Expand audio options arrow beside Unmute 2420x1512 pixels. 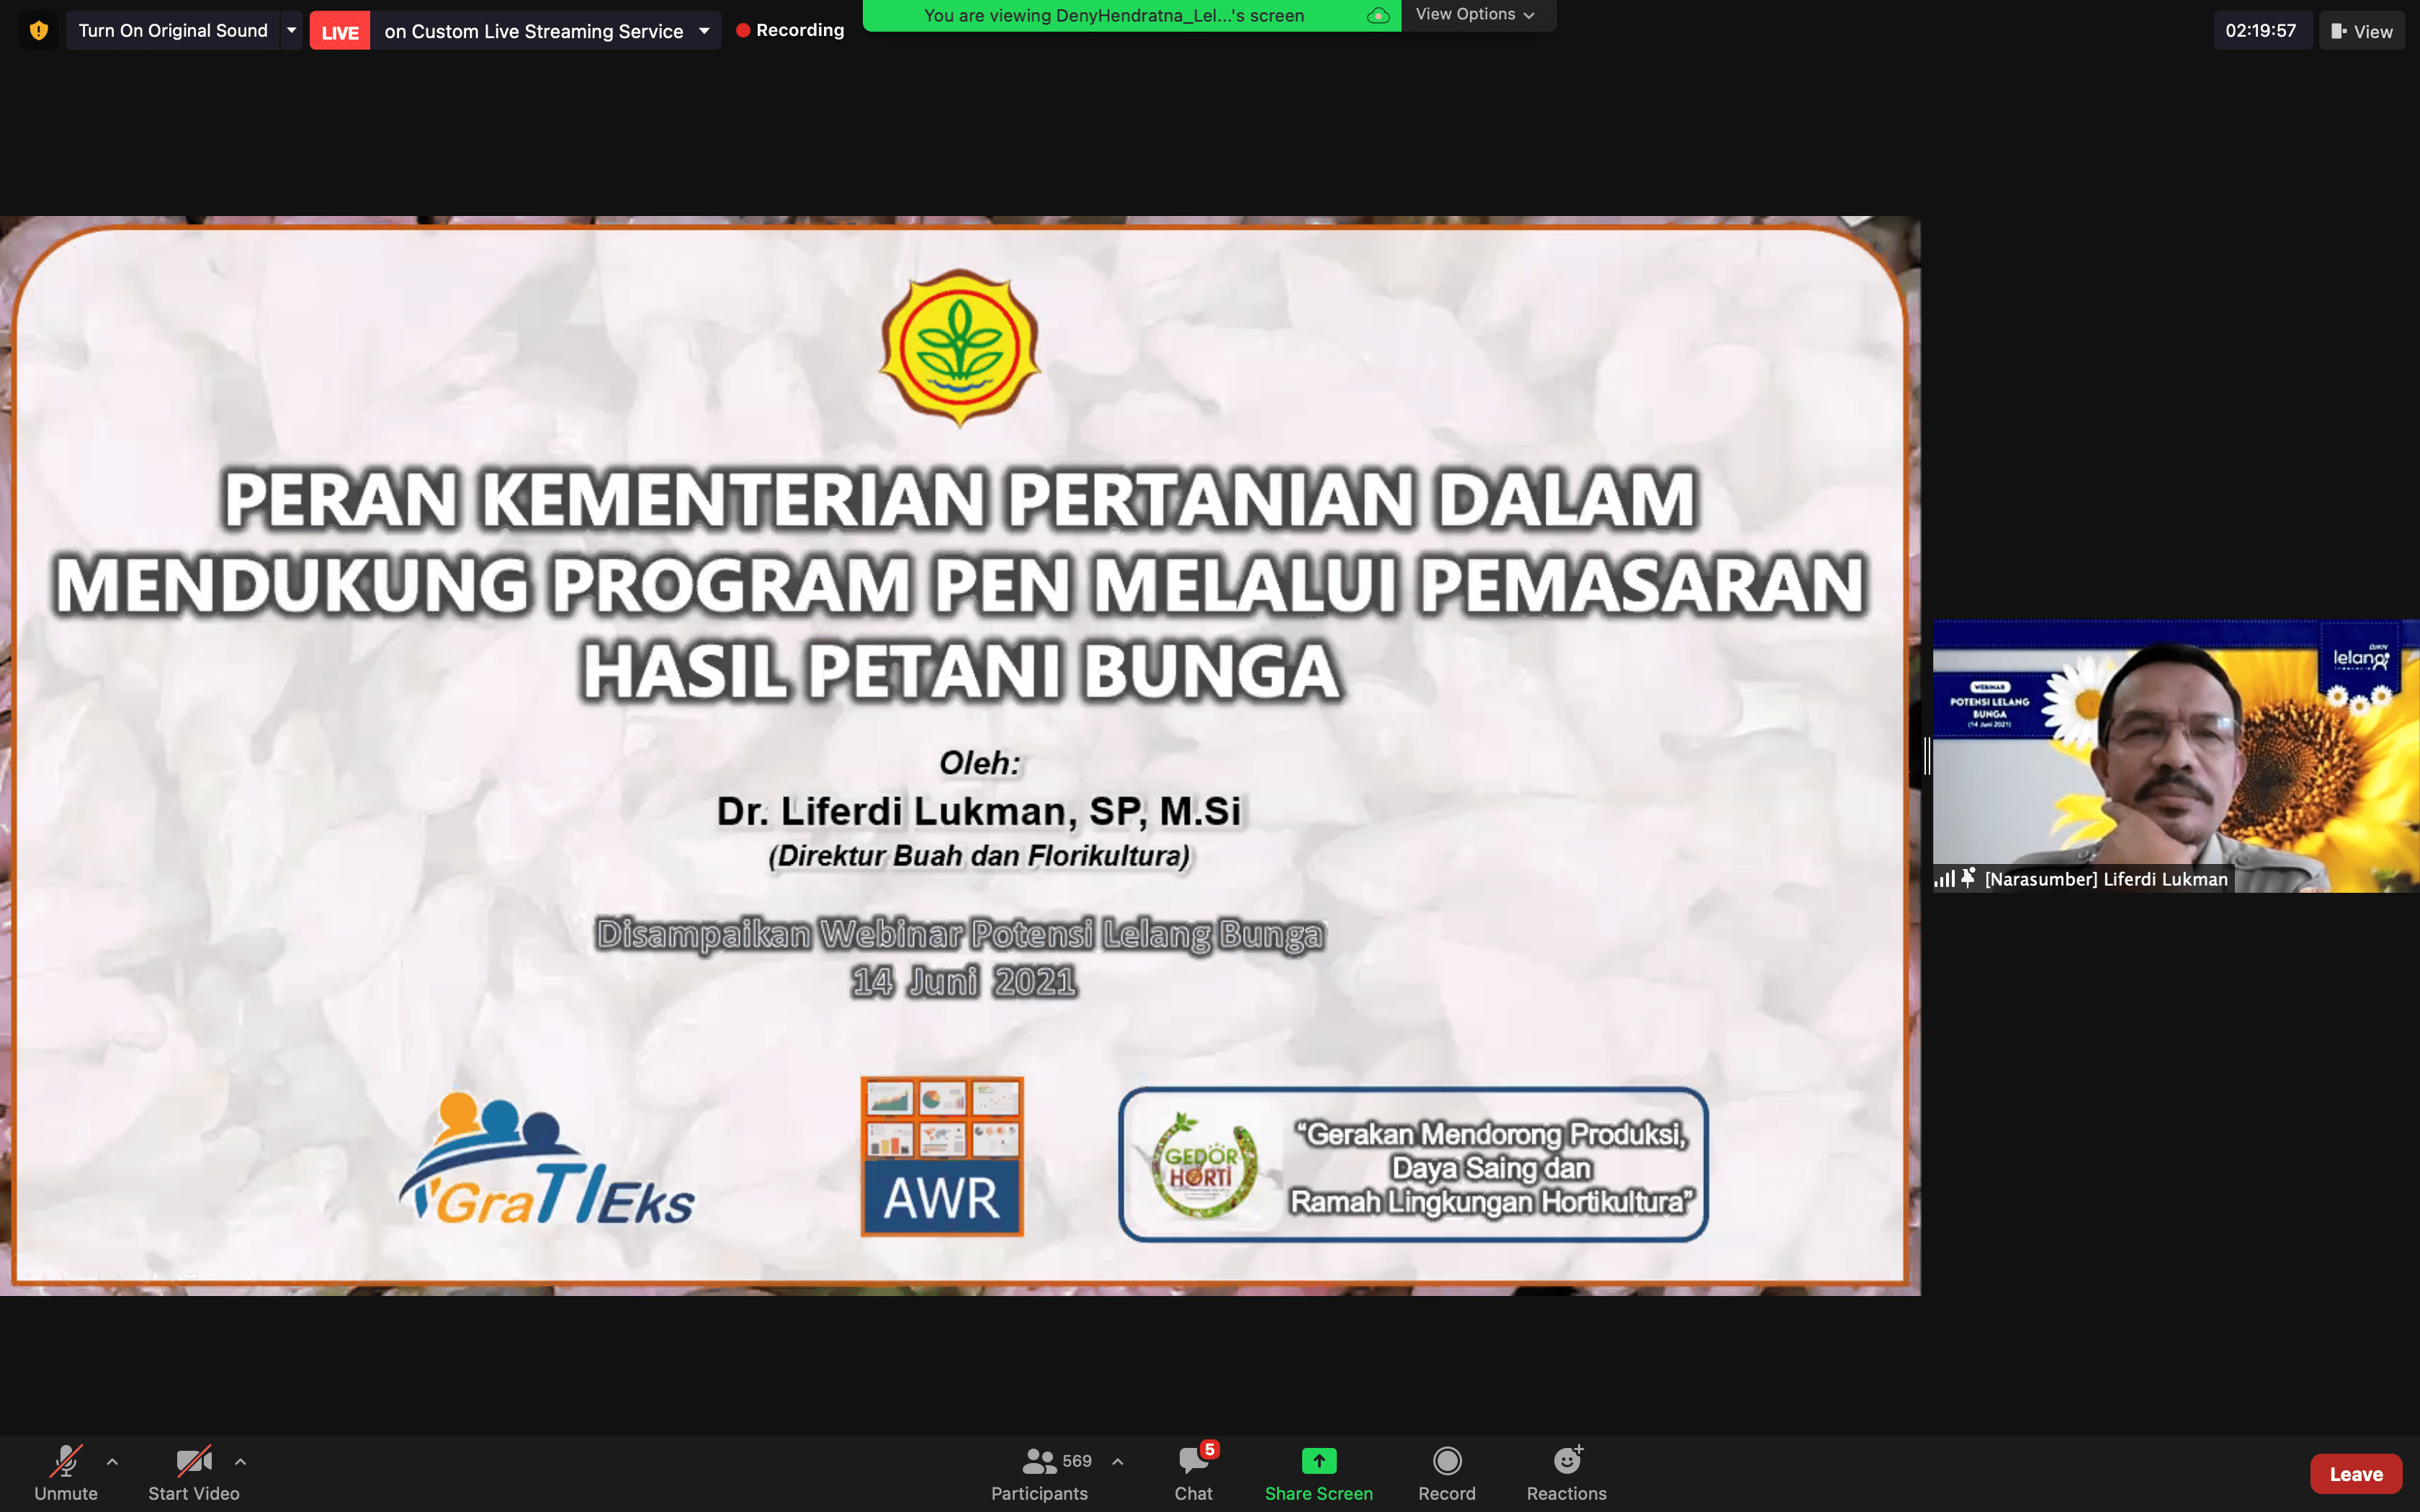(112, 1461)
